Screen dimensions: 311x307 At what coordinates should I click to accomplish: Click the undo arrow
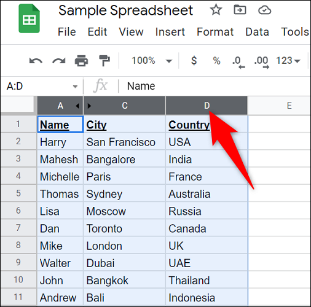(x=36, y=61)
